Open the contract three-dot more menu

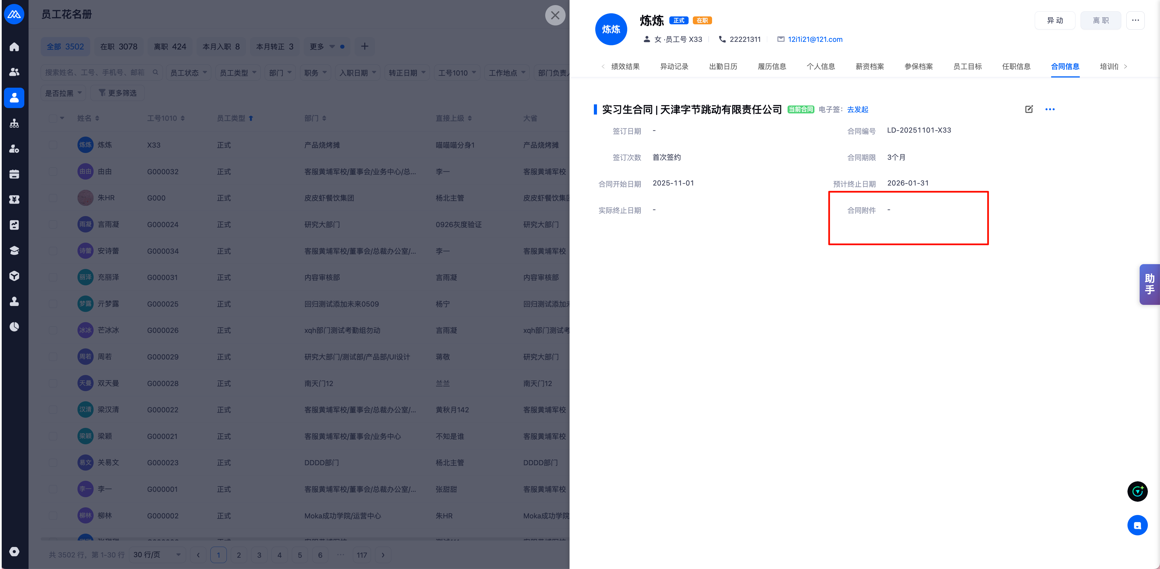[x=1050, y=109]
